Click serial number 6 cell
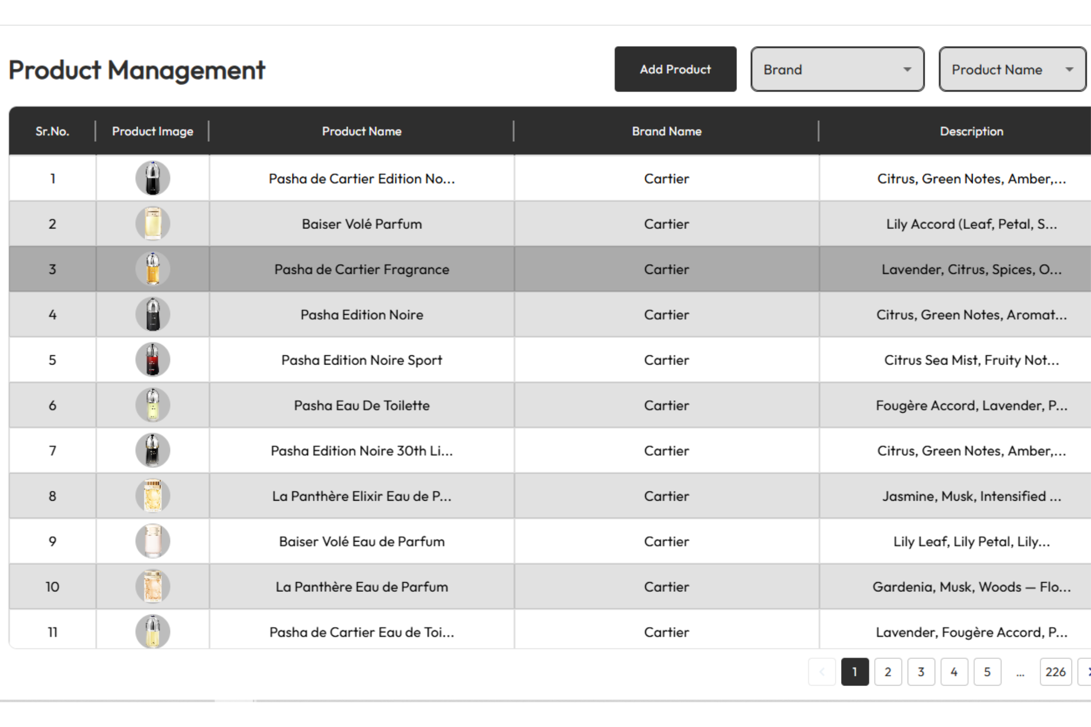Screen dimensions: 1091x727 [52, 405]
